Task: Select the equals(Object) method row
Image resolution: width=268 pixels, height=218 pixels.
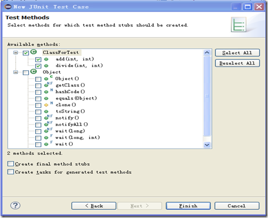Action: pyautogui.click(x=76, y=98)
